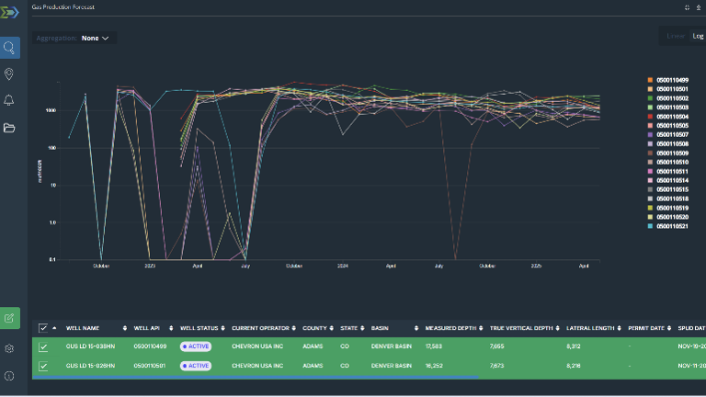
Task: Click the download chart icon
Action: coord(699,6)
